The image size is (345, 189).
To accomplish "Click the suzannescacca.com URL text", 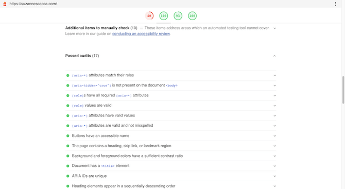I will coord(33,4).
